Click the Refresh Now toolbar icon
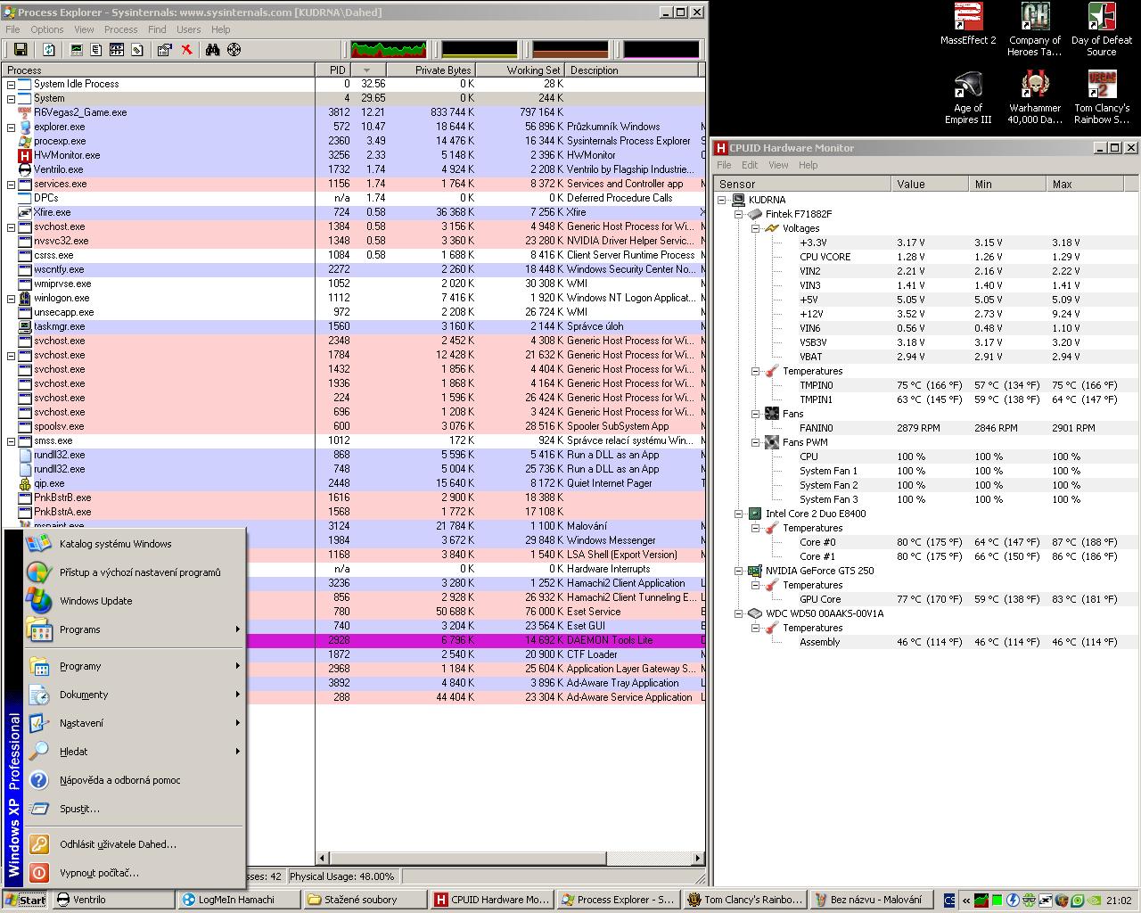The width and height of the screenshot is (1141, 913). (49, 50)
